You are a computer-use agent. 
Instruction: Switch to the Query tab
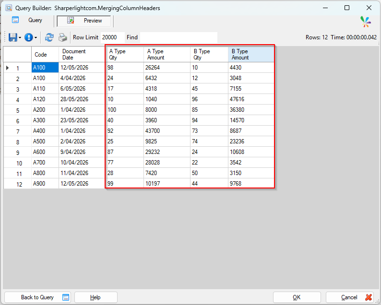[27, 21]
